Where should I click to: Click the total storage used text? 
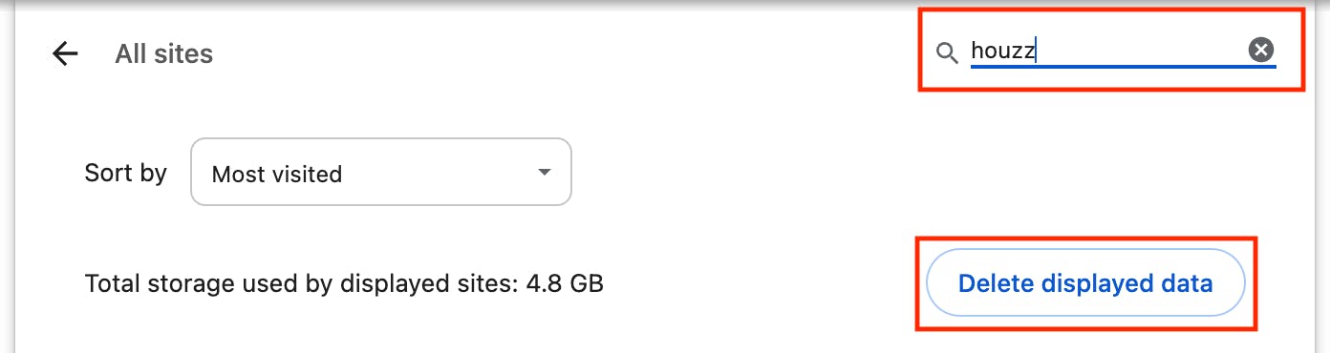(344, 283)
